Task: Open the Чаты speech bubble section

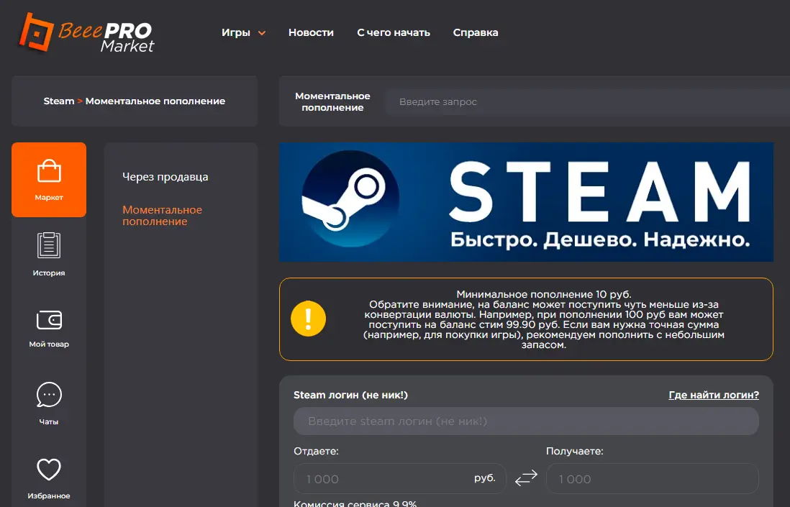Action: tap(49, 403)
